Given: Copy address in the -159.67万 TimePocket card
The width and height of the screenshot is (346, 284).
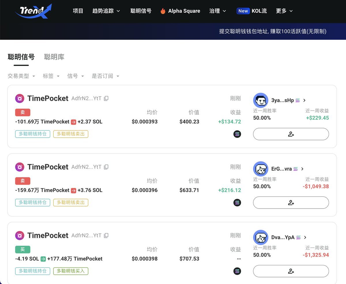Looking at the screenshot, I should click(x=106, y=167).
